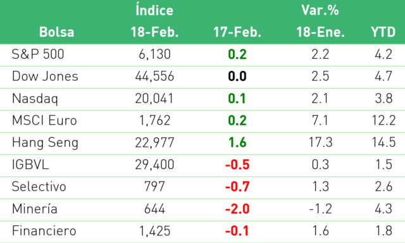Select the Dow Jones row label
The width and height of the screenshot is (405, 243).
coord(45,77)
